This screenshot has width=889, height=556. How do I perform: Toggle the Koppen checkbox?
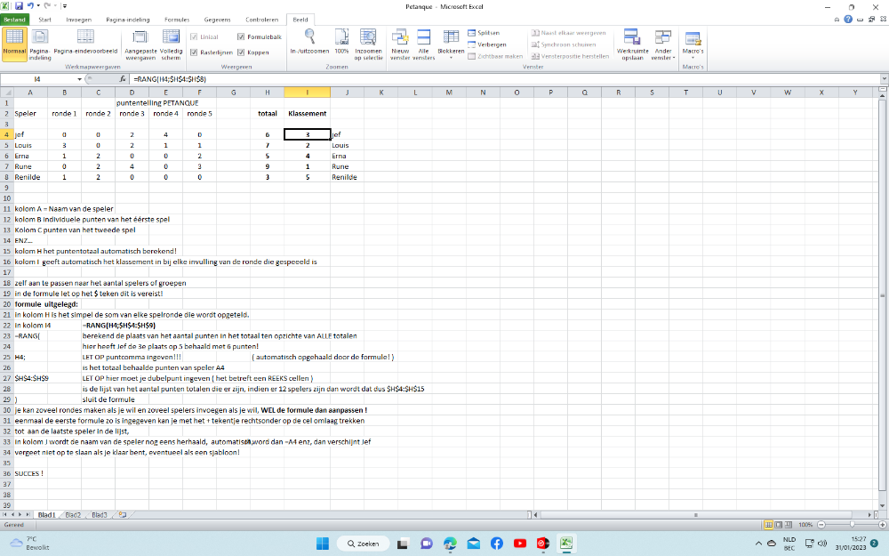(x=241, y=52)
